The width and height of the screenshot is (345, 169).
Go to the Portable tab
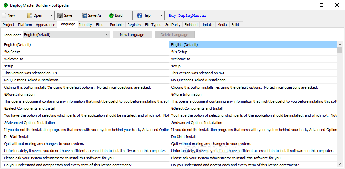pos(117,25)
